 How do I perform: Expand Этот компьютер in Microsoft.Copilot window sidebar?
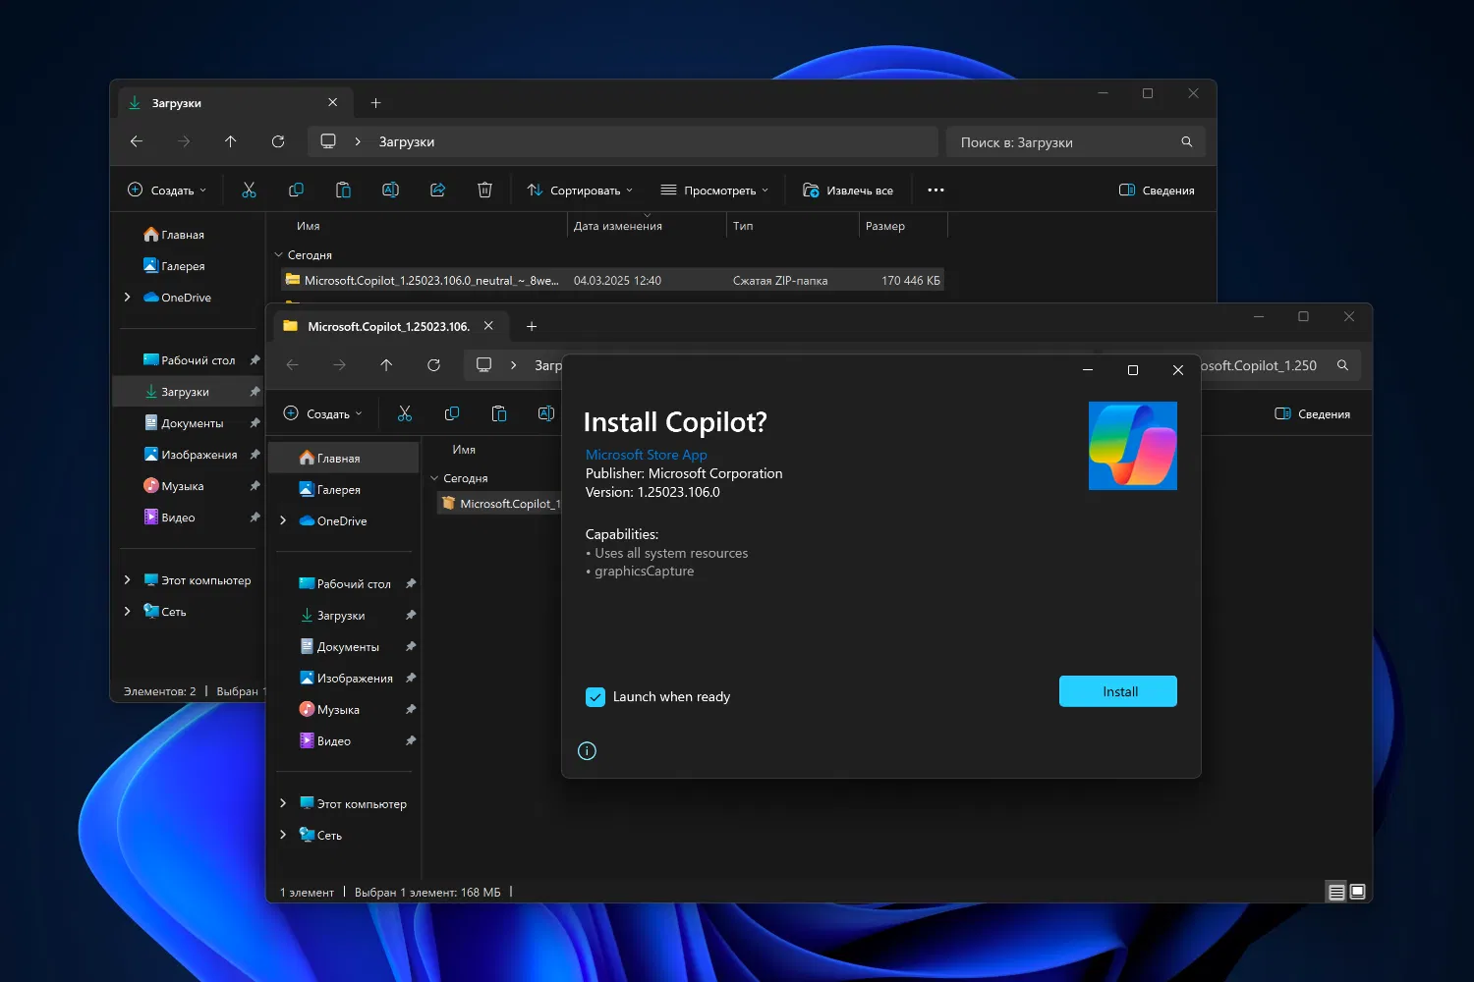283,803
